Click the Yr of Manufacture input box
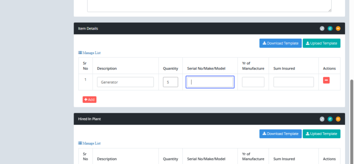This screenshot has height=164, width=354. 253,82
